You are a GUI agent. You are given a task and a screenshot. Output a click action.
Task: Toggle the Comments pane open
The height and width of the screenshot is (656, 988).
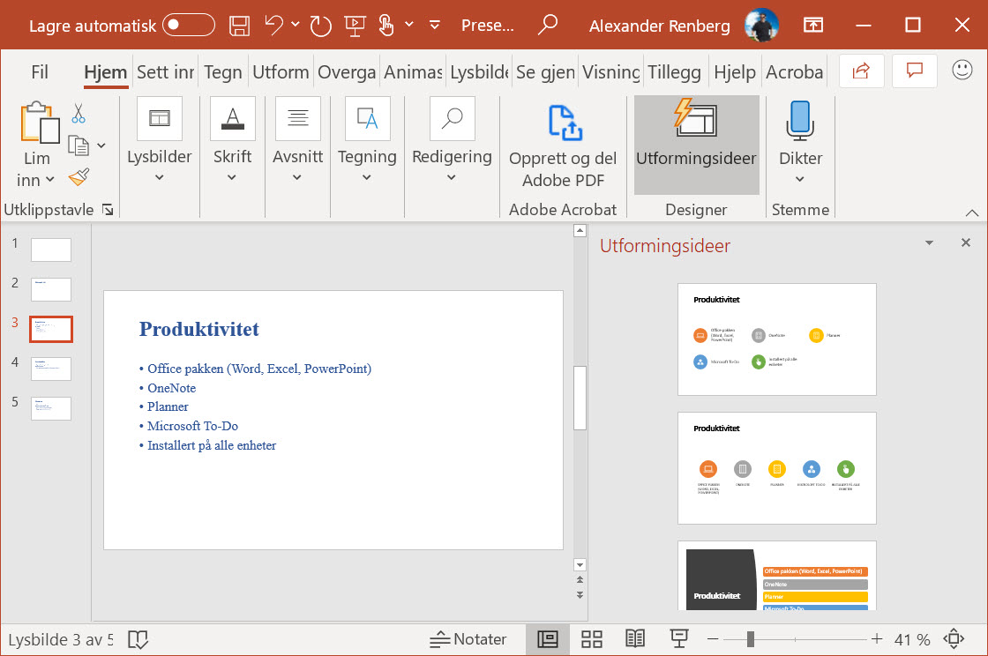tap(914, 71)
